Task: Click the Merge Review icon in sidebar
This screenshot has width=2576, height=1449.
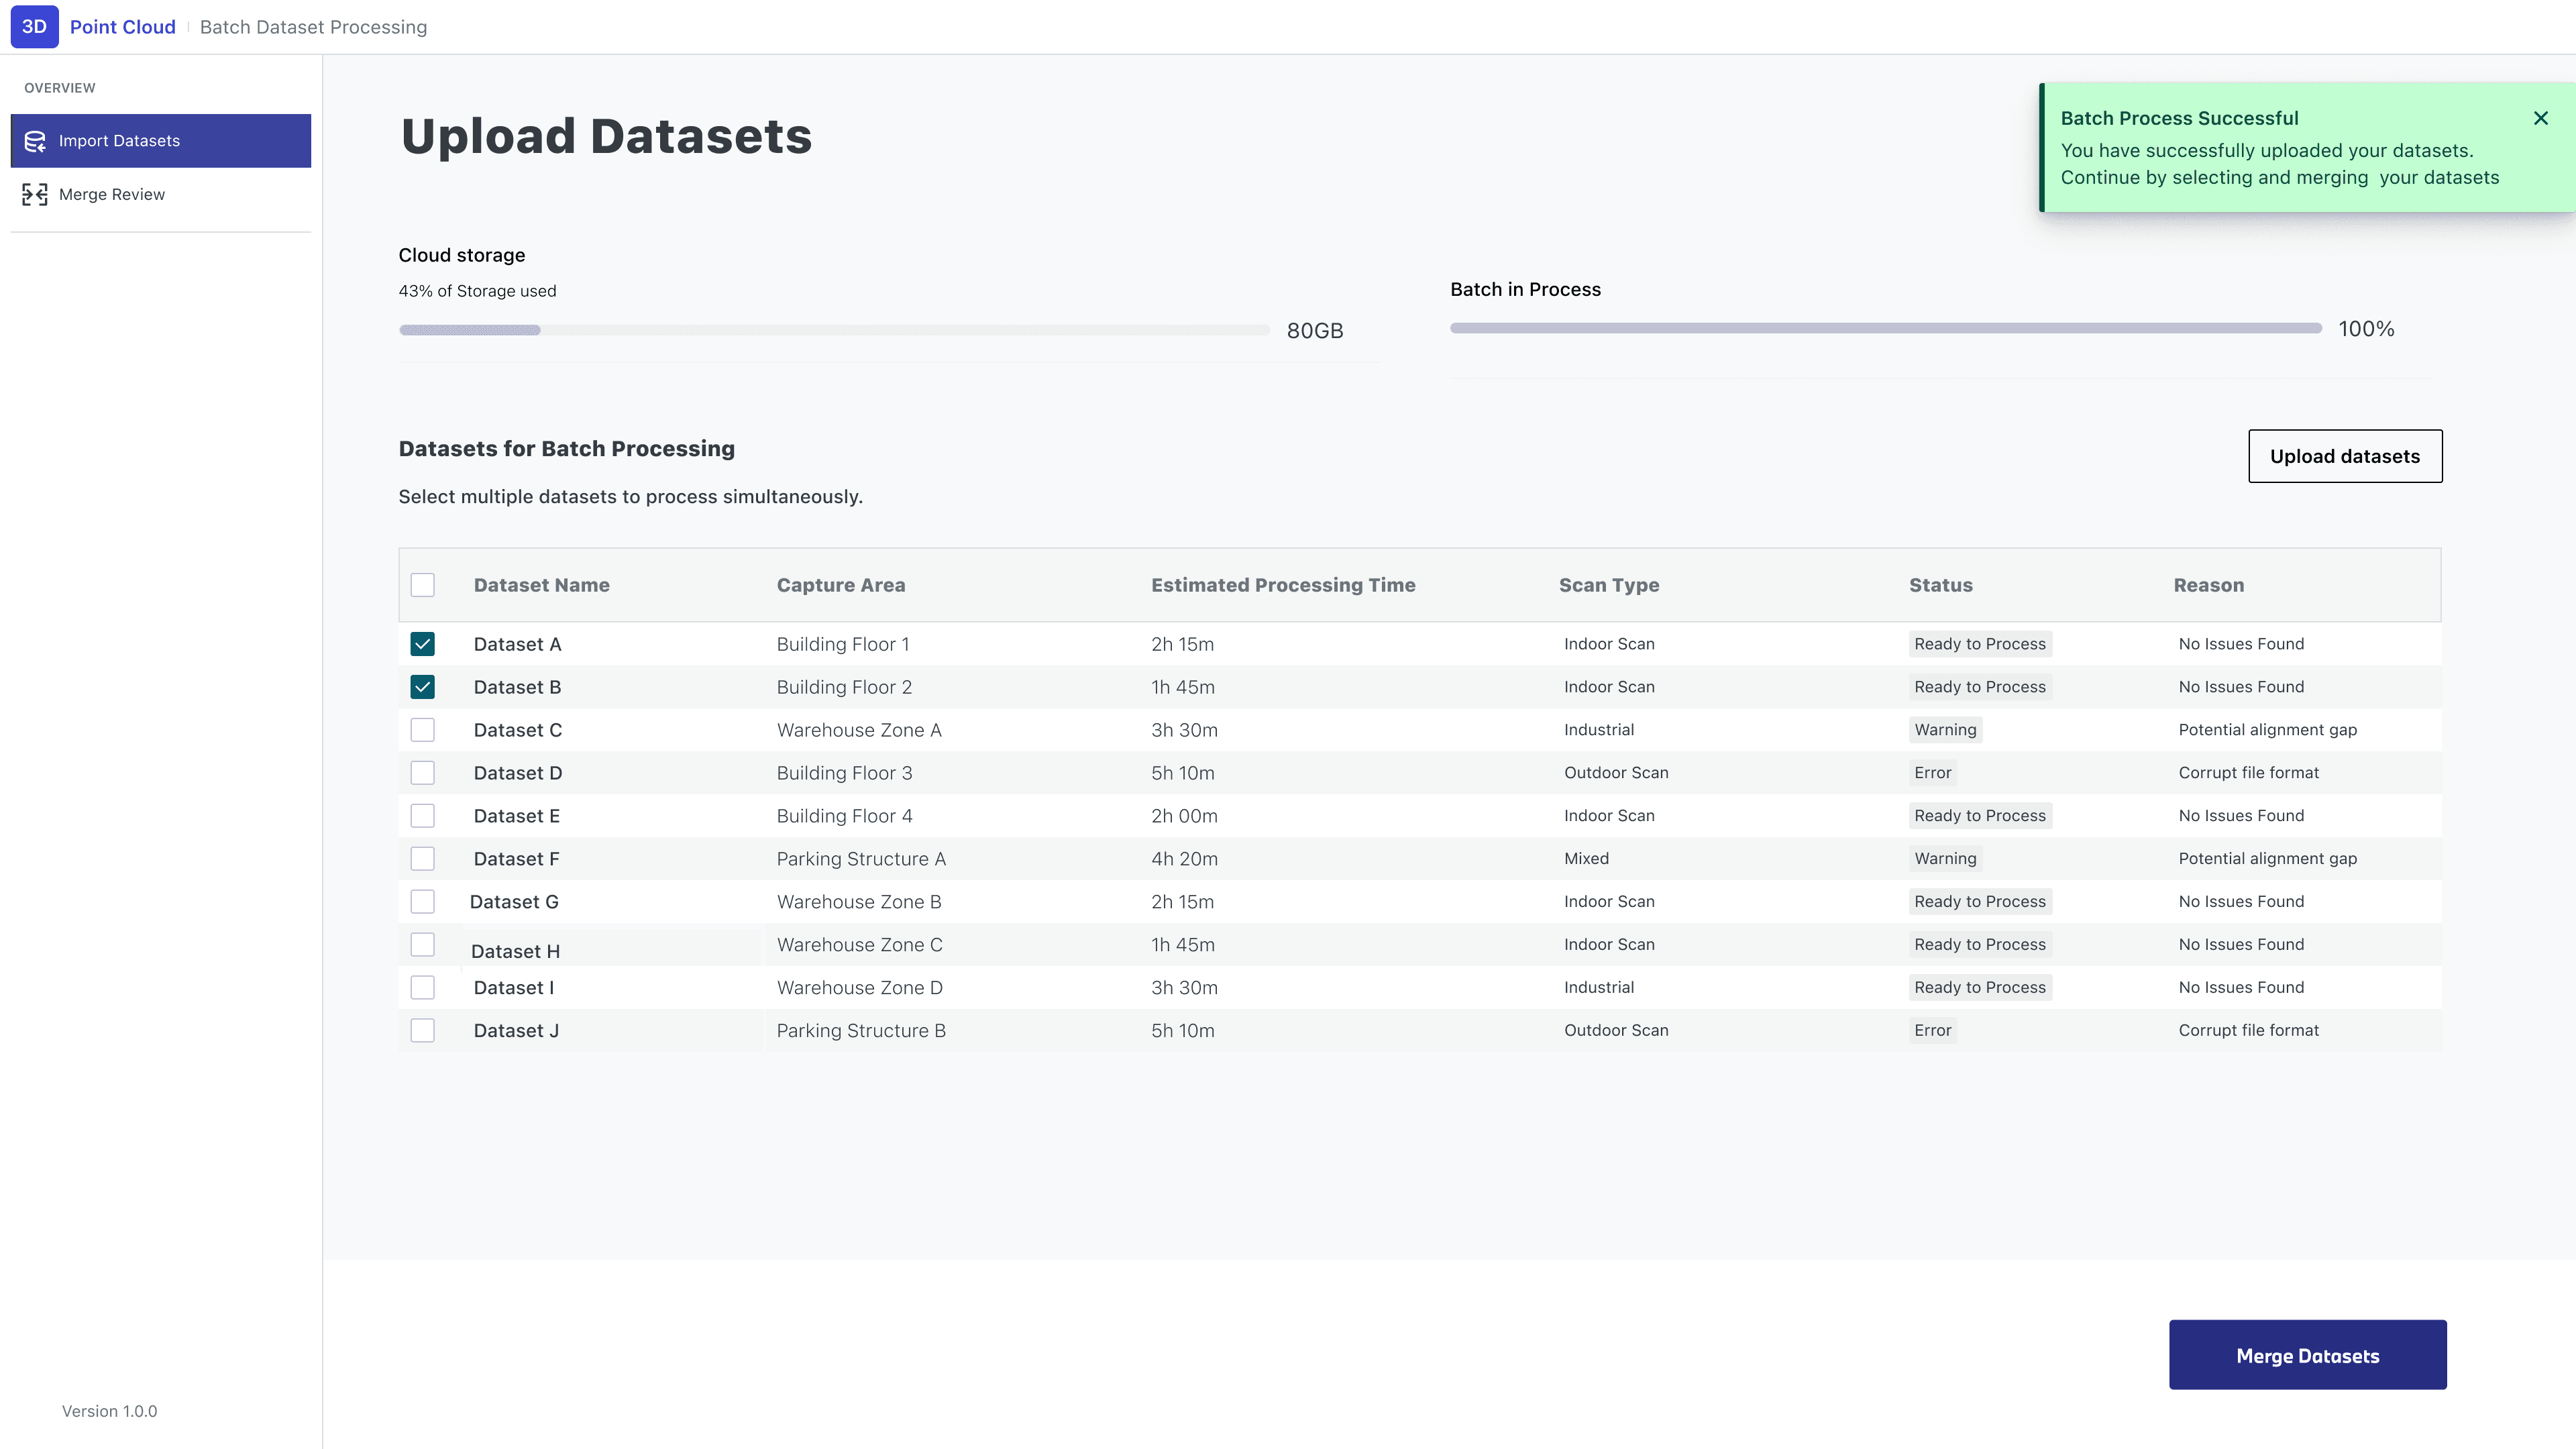Action: click(35, 194)
